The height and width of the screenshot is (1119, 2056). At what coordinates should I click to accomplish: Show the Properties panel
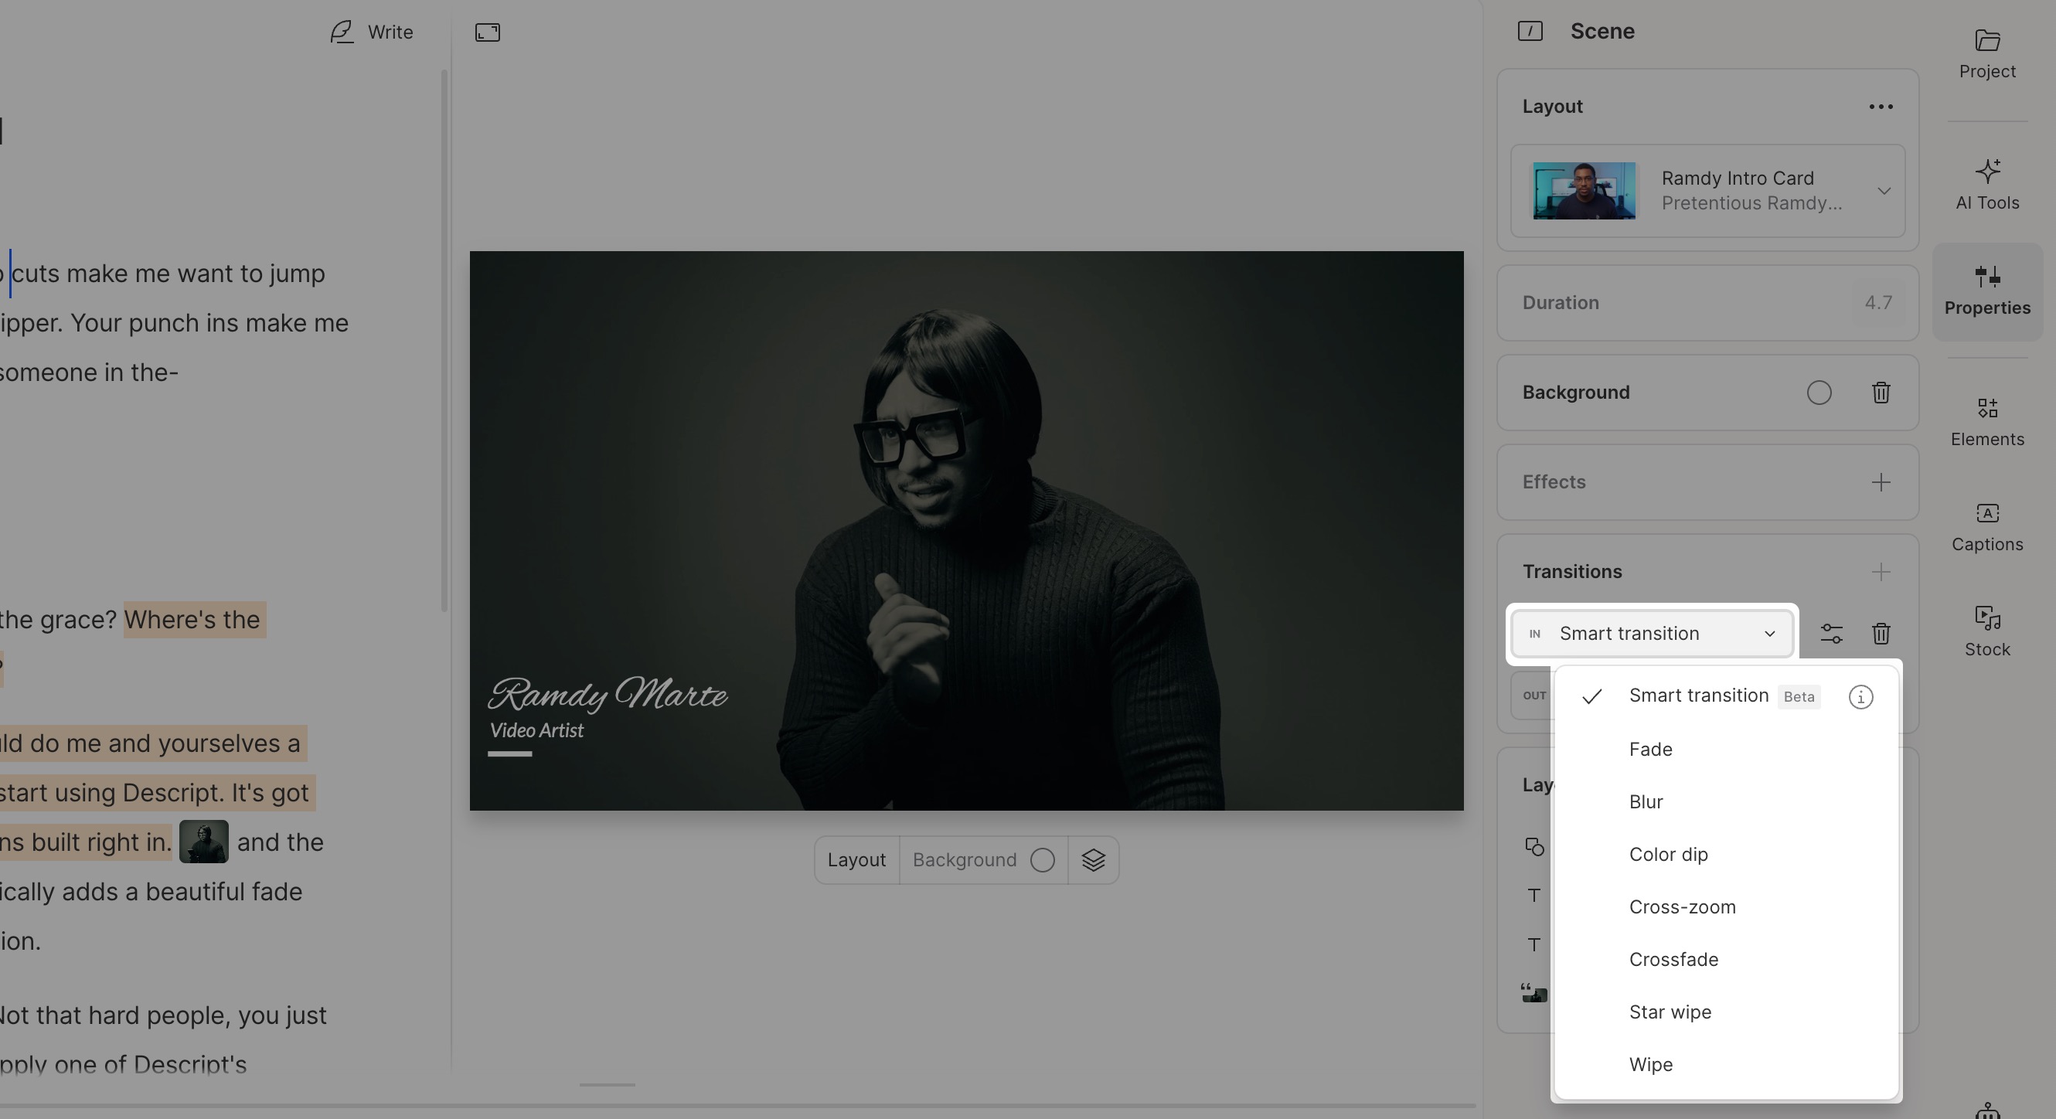click(x=1986, y=289)
